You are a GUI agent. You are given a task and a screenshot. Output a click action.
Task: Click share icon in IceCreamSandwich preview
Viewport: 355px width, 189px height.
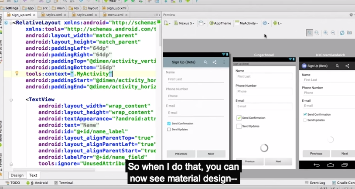(x=347, y=66)
